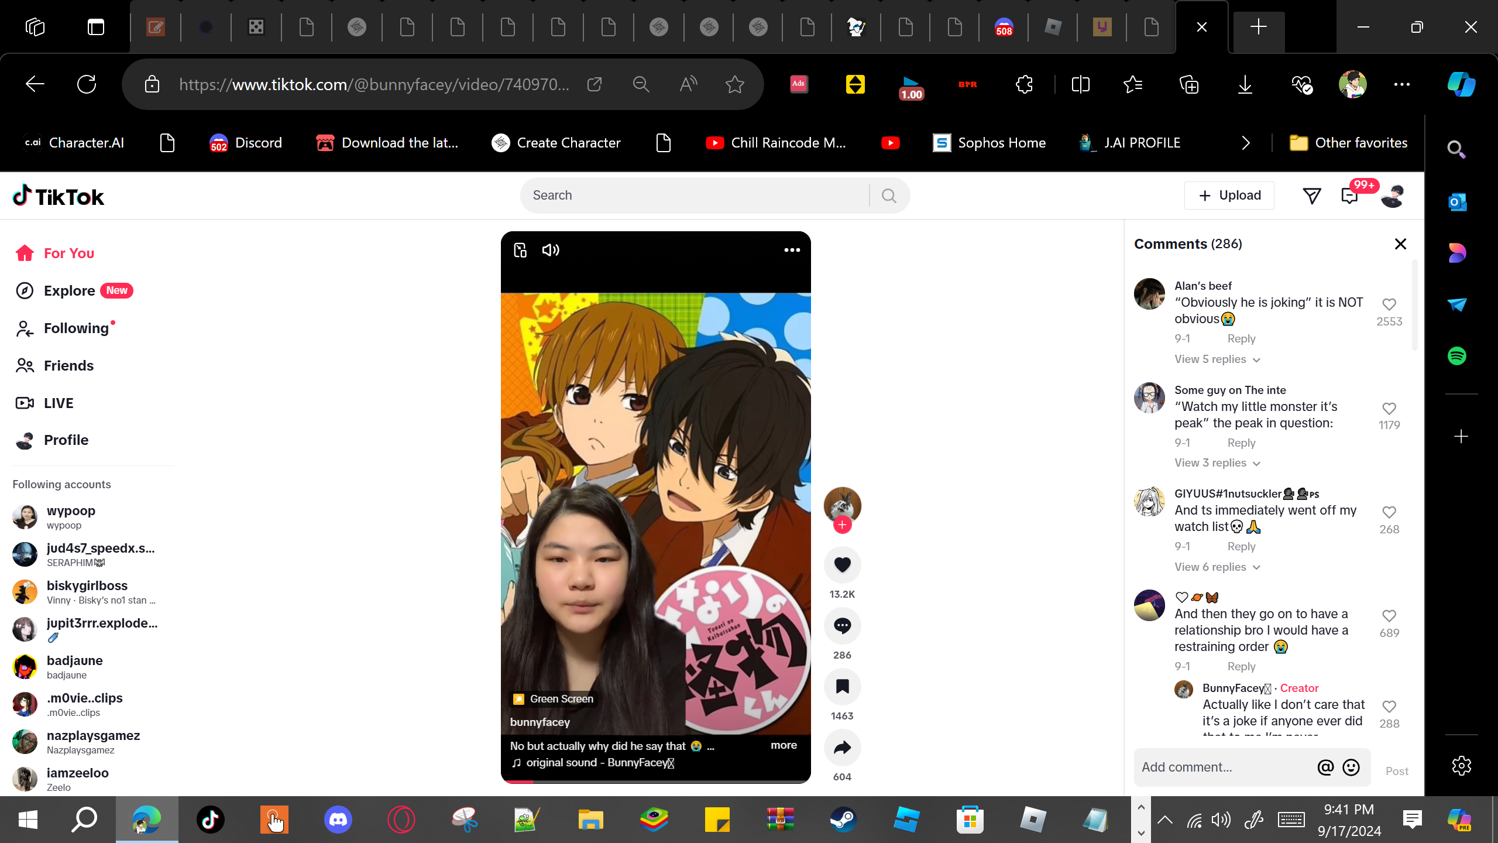The height and width of the screenshot is (843, 1498).
Task: Follow bunnyfacey with the red plus button
Action: (x=842, y=525)
